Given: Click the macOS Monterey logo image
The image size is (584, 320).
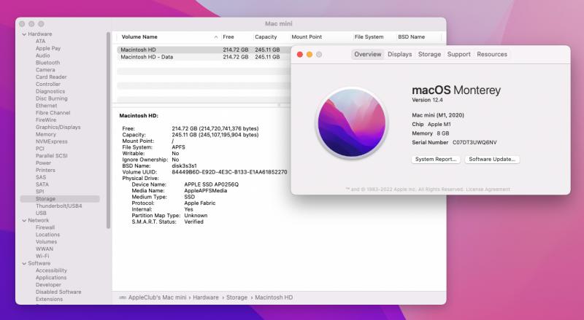Looking at the screenshot, I should pyautogui.click(x=352, y=123).
